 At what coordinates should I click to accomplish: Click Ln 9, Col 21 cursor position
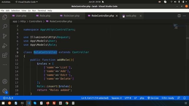click(95, 98)
